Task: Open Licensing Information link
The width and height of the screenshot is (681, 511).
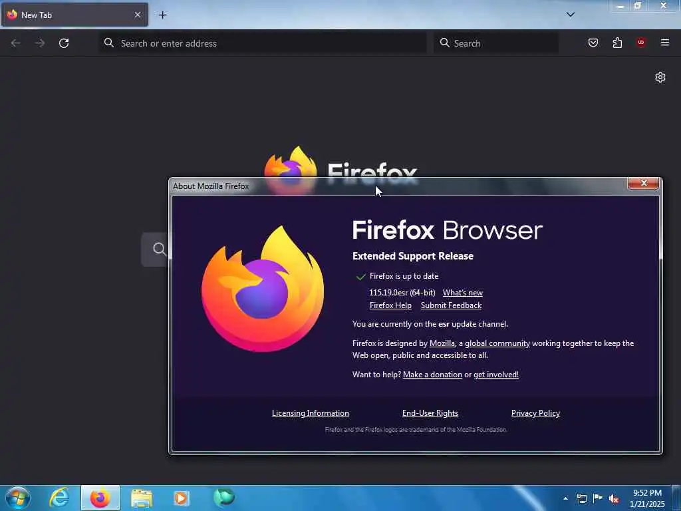Action: pos(311,413)
